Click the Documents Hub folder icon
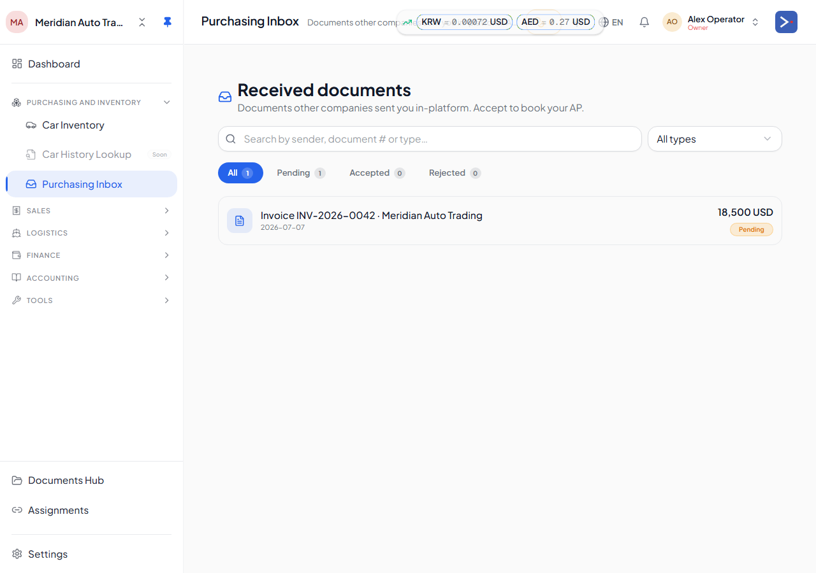 click(x=17, y=481)
